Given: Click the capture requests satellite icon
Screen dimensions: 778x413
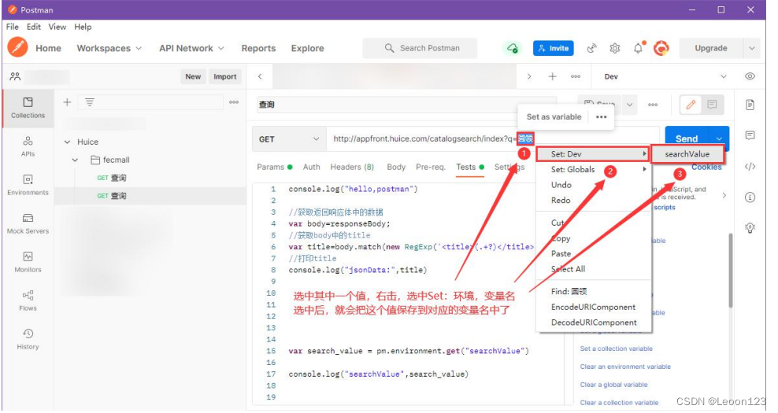Looking at the screenshot, I should [x=591, y=48].
